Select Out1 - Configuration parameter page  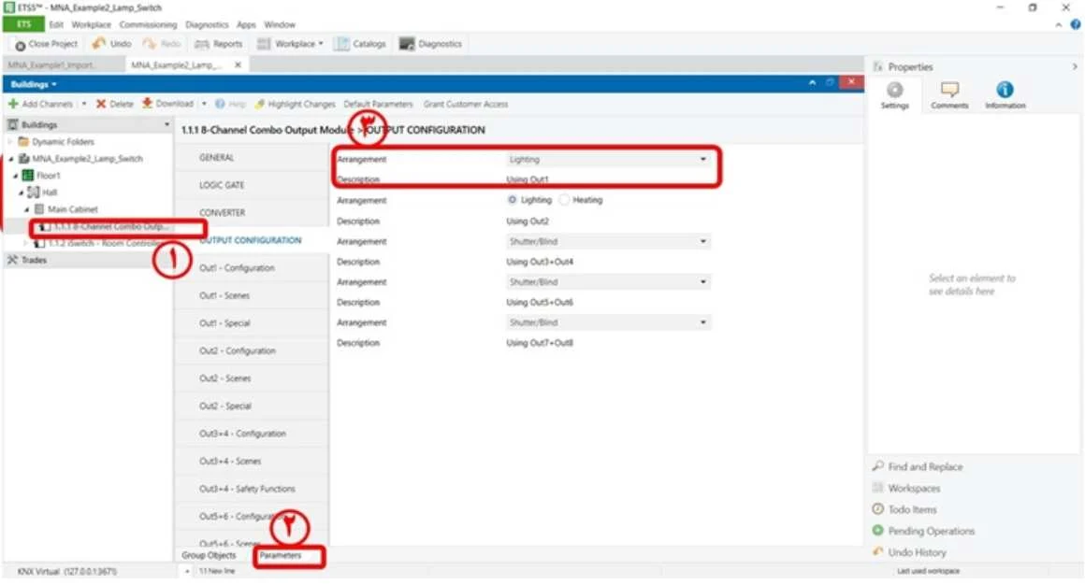tap(237, 267)
